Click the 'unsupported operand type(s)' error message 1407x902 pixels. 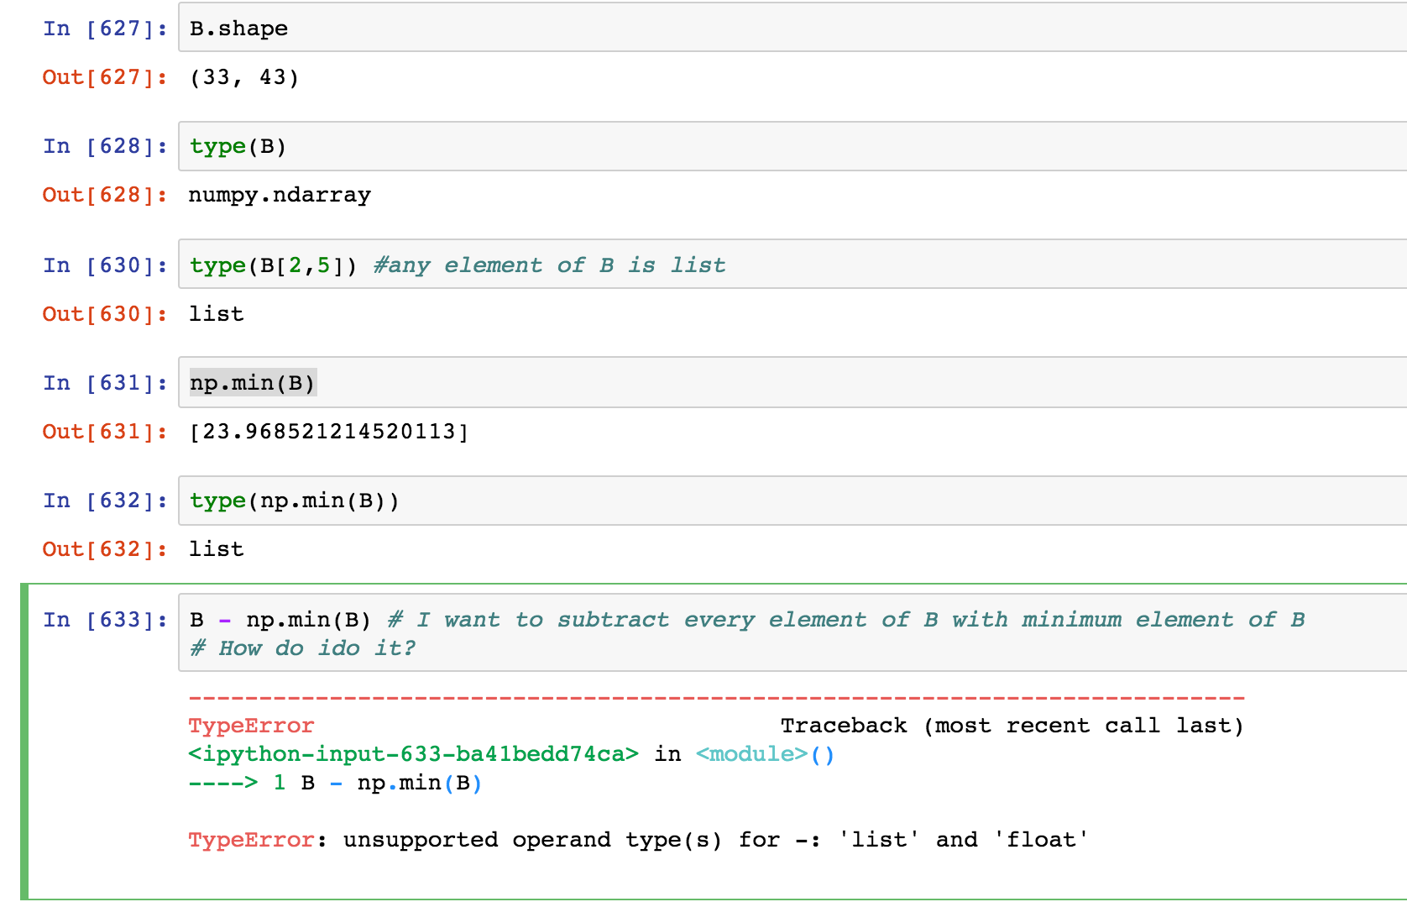coord(716,840)
